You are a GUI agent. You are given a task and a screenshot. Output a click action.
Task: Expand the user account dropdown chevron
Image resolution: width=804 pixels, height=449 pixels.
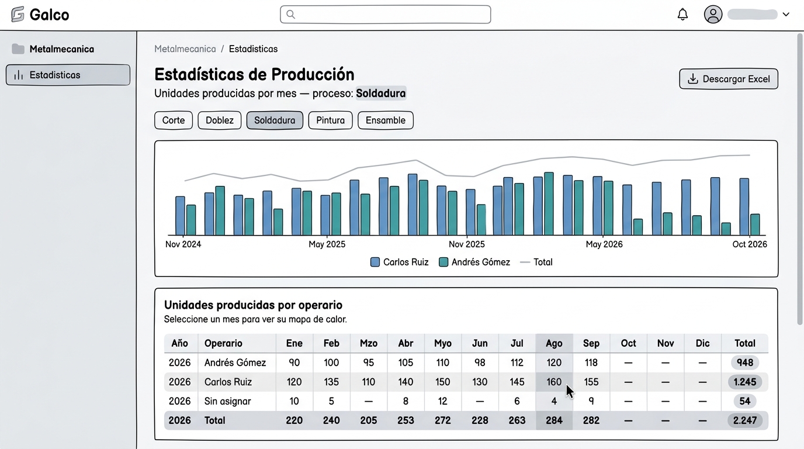pos(786,15)
